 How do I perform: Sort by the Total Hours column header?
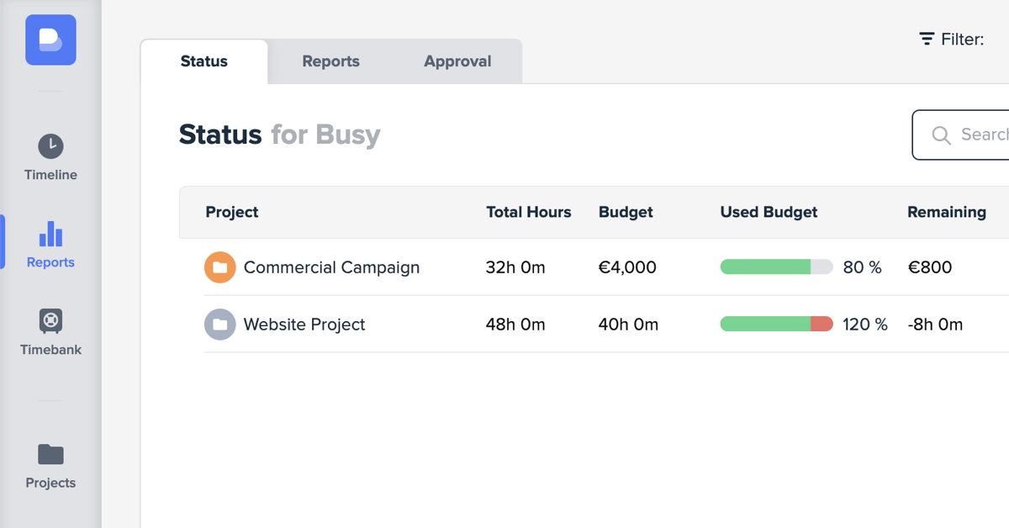(x=528, y=212)
